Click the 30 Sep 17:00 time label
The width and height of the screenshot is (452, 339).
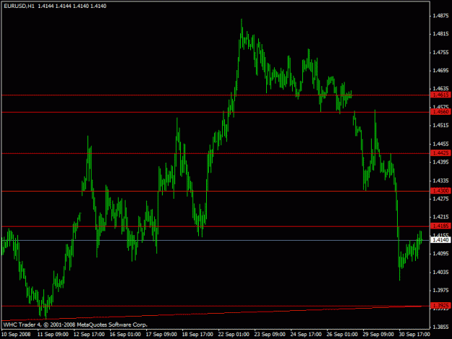414,335
